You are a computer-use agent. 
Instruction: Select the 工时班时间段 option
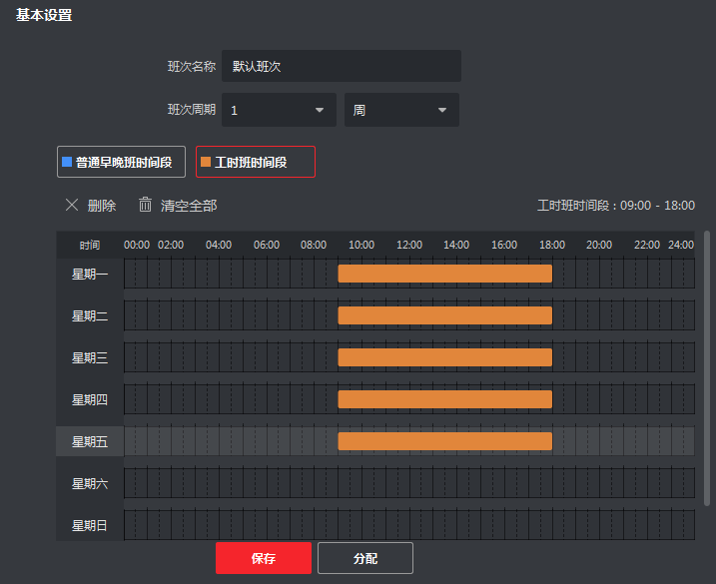[256, 162]
